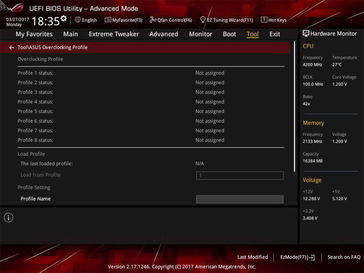Click BCLK 100.0 MHz value
Screen dimensions: 364x273
pyautogui.click(x=313, y=84)
